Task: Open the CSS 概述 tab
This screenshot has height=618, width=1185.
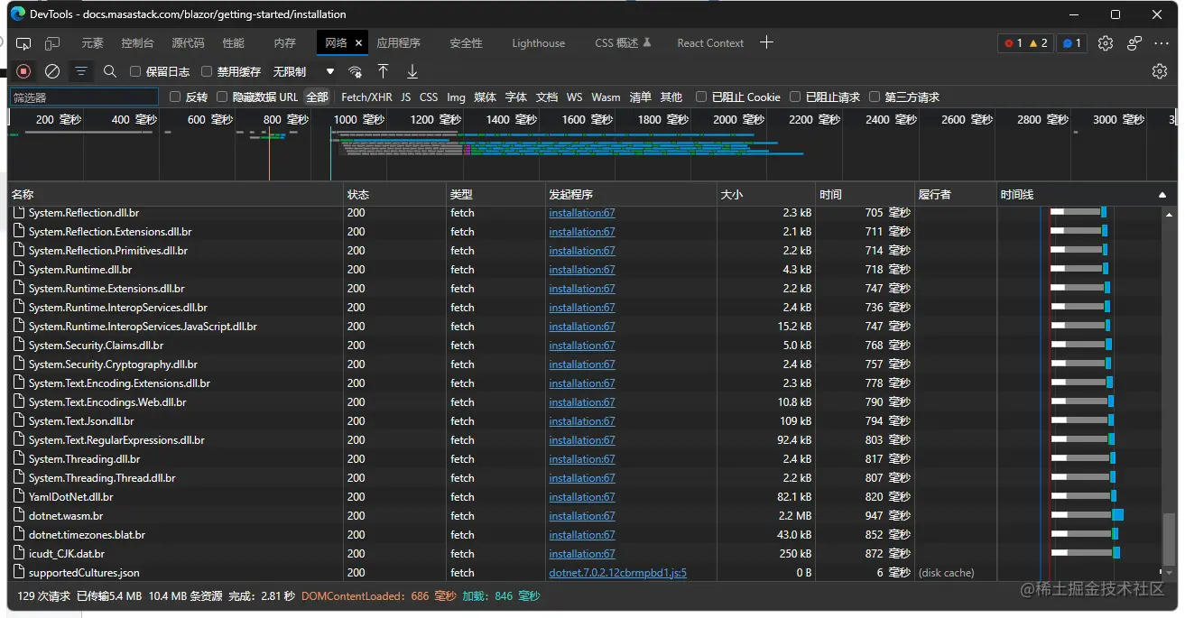Action: click(x=623, y=43)
